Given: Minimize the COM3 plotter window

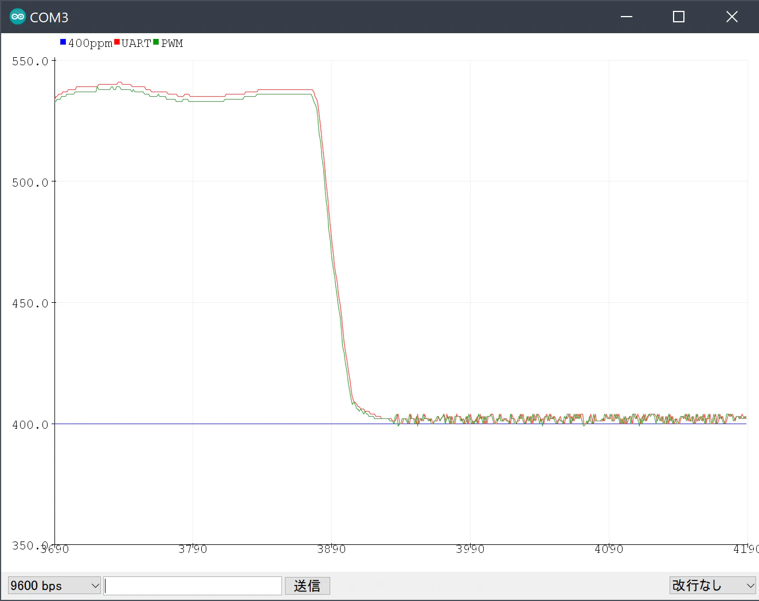Looking at the screenshot, I should (x=627, y=17).
